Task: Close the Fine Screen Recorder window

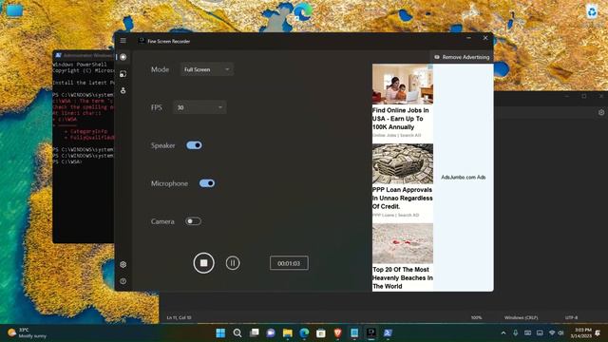Action: 485,38
